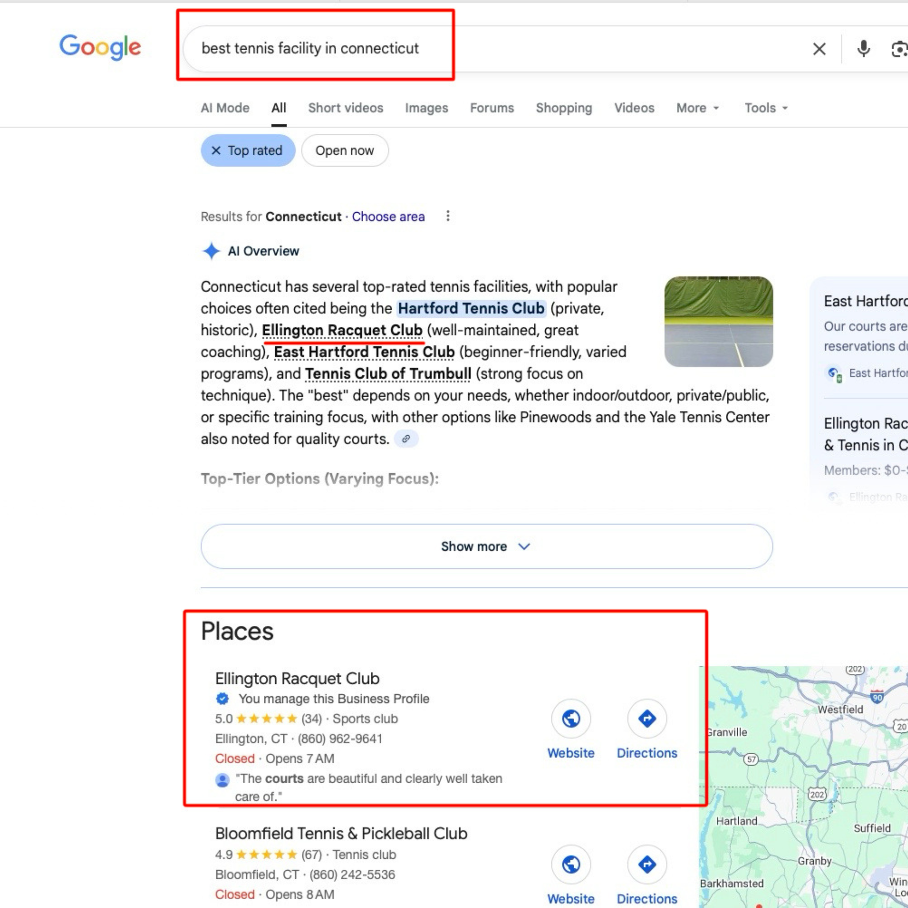Click the verified badge next to 'You manage this Business Profile'
The width and height of the screenshot is (908, 908).
[x=222, y=698]
